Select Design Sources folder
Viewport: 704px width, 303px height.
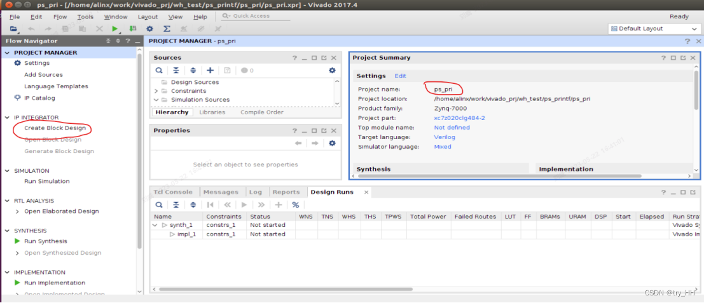pyautogui.click(x=195, y=83)
